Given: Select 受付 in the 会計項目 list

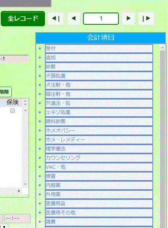Looking at the screenshot, I should click(x=99, y=48).
